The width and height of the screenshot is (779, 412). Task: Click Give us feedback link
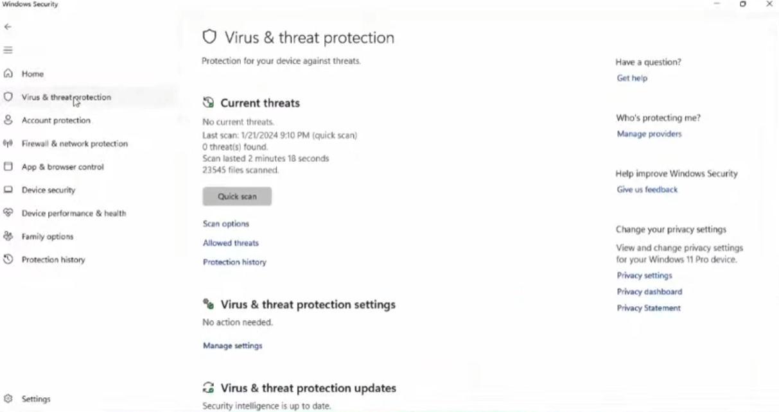[647, 190]
